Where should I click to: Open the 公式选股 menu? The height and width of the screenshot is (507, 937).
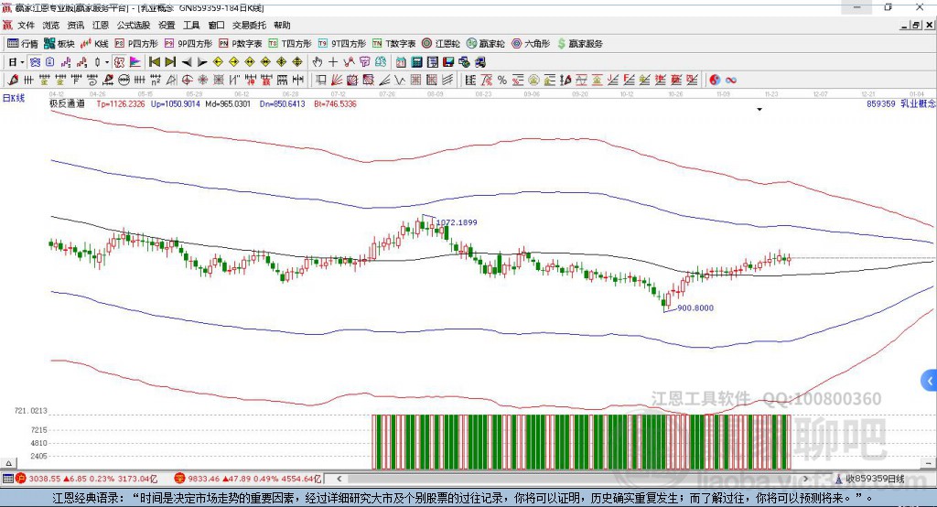tap(132, 26)
